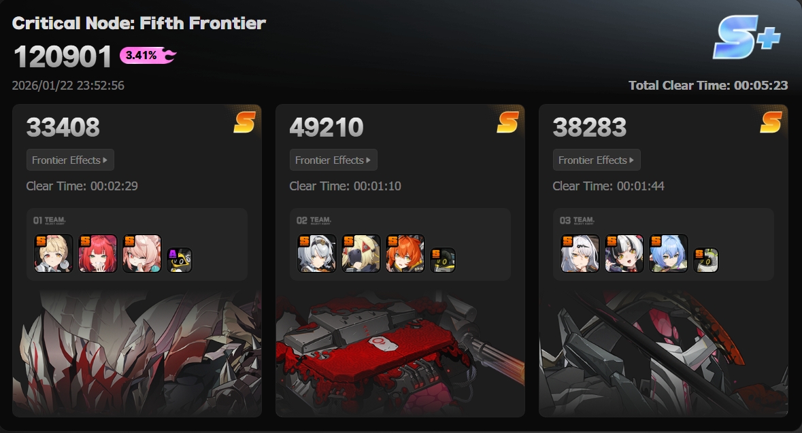Click the pink-haired agent in Team 01
802x433 pixels.
[141, 254]
